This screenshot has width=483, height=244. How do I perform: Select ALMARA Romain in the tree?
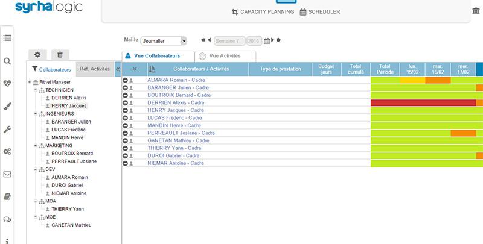[x=69, y=178]
